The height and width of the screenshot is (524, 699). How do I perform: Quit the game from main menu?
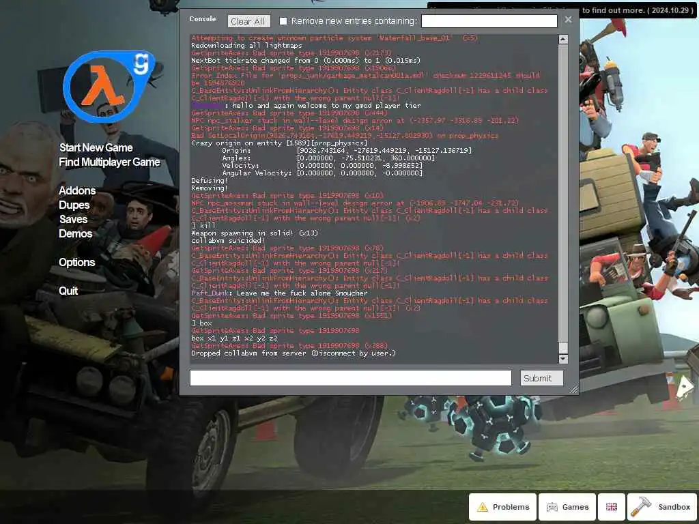[x=68, y=291]
